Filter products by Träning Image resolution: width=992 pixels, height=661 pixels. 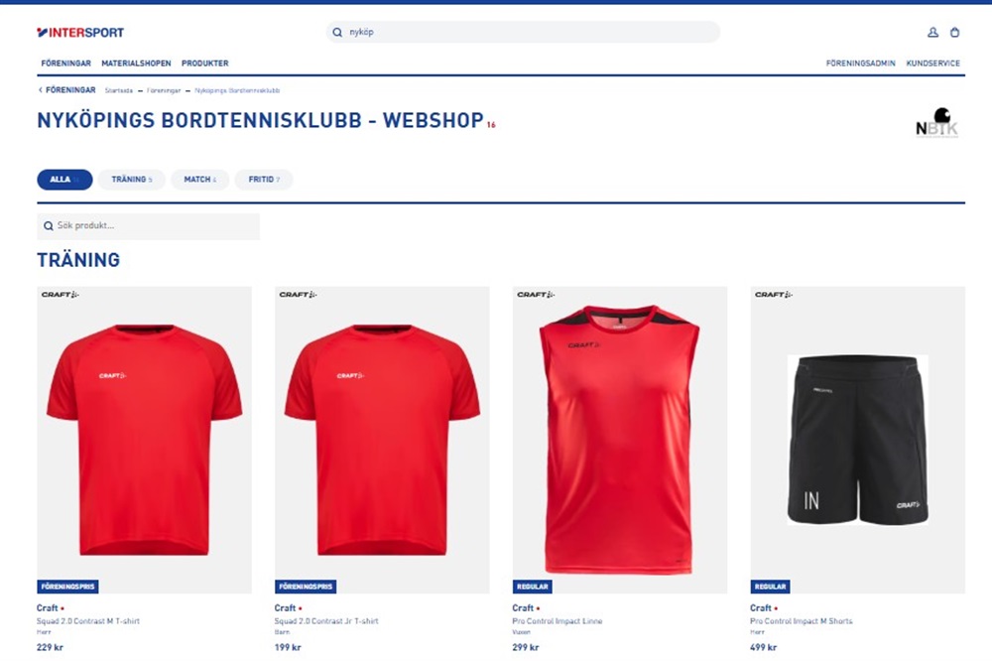pyautogui.click(x=132, y=180)
